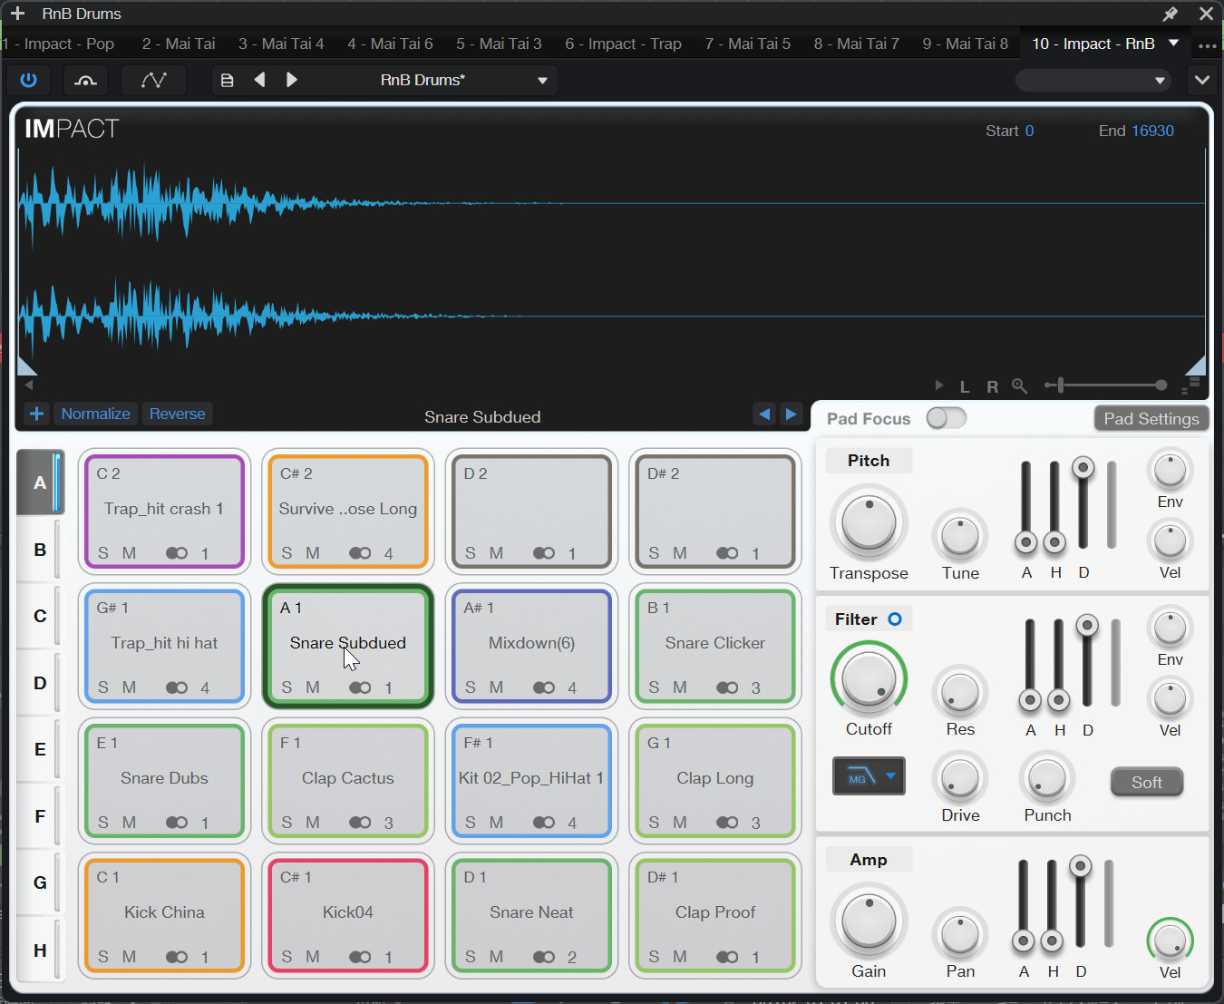Image resolution: width=1224 pixels, height=1004 pixels.
Task: Click the Normalize button
Action: click(95, 414)
